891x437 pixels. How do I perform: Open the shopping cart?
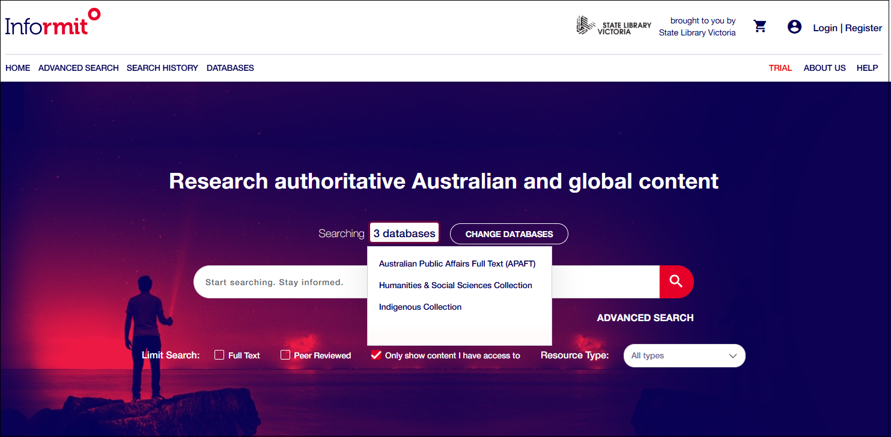760,27
